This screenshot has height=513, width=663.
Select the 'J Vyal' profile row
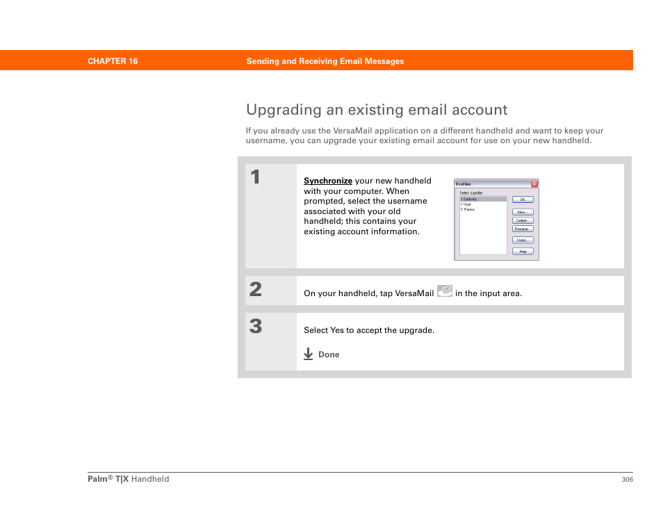483,204
